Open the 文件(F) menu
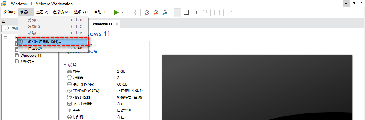The width and height of the screenshot is (365, 120). (x=10, y=12)
